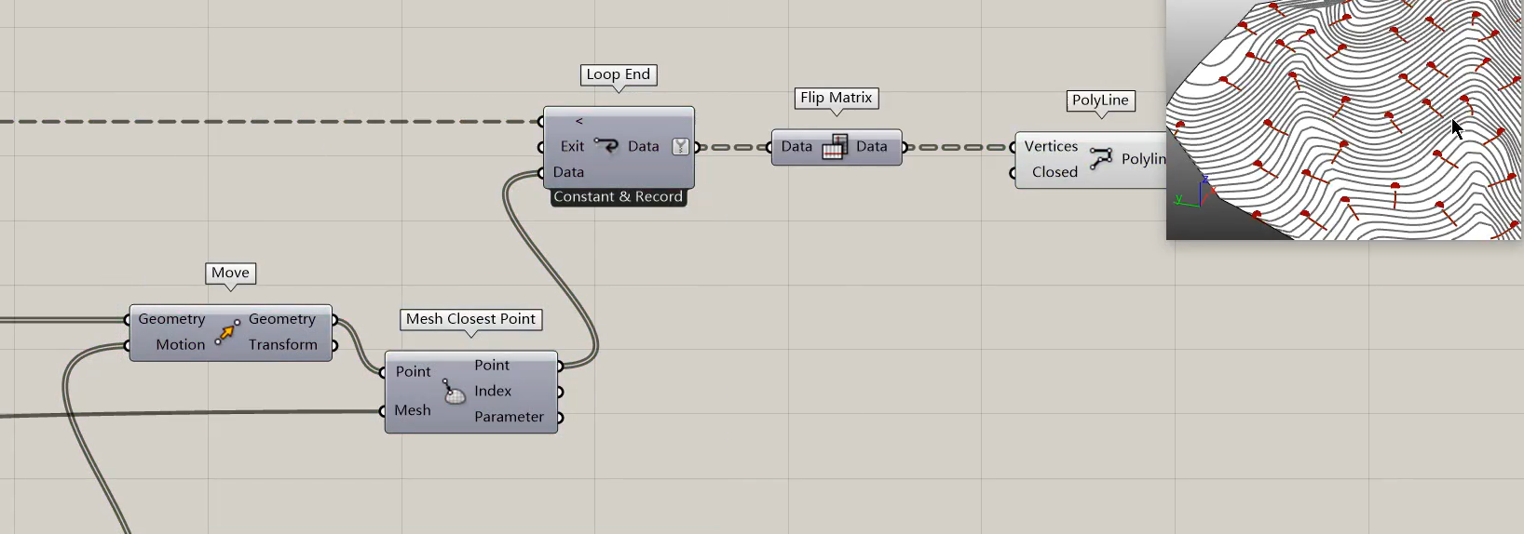Click the lower Data input of Loop End
The height and width of the screenshot is (534, 1524).
click(568, 172)
